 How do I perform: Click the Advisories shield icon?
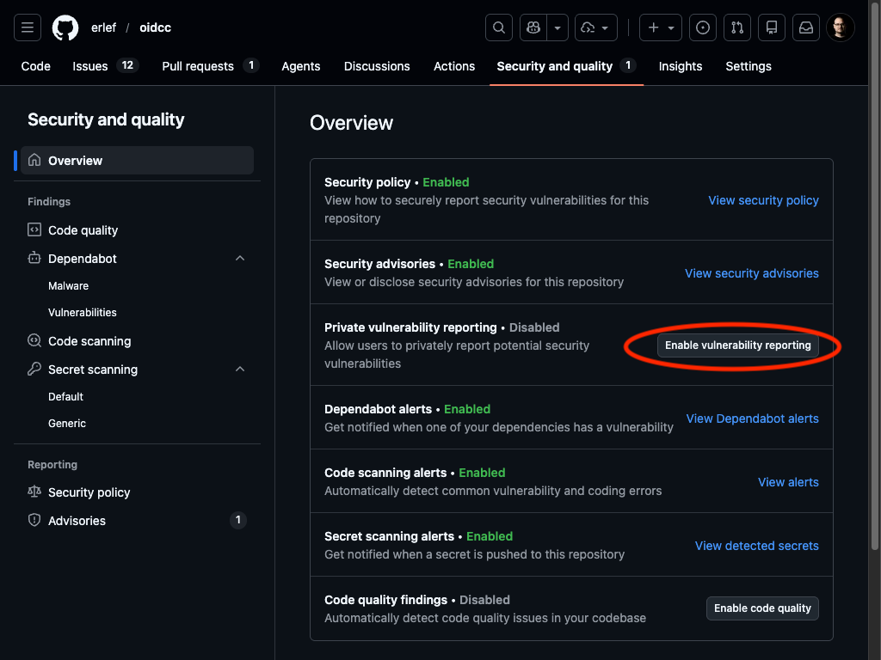pos(34,520)
